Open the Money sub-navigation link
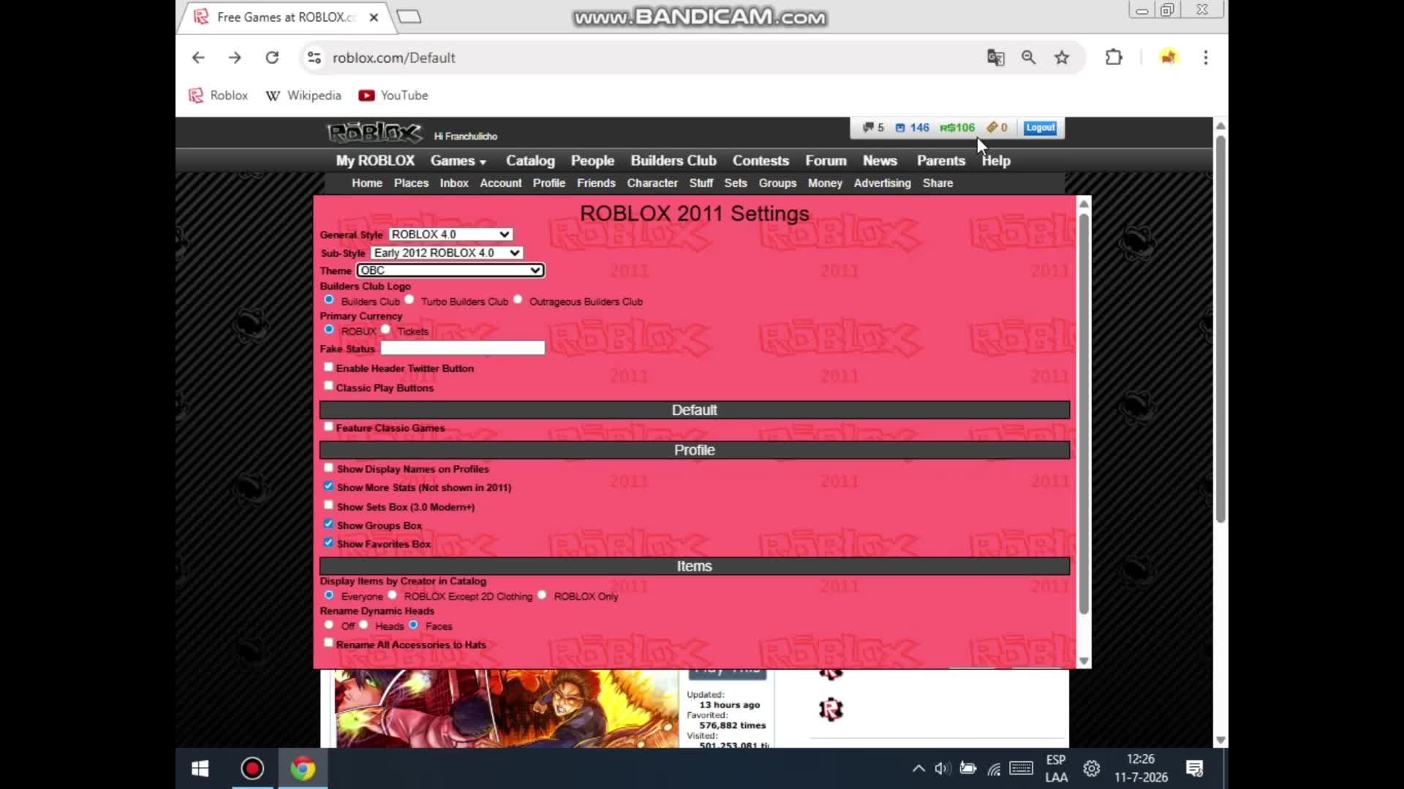The height and width of the screenshot is (789, 1404). pyautogui.click(x=825, y=183)
